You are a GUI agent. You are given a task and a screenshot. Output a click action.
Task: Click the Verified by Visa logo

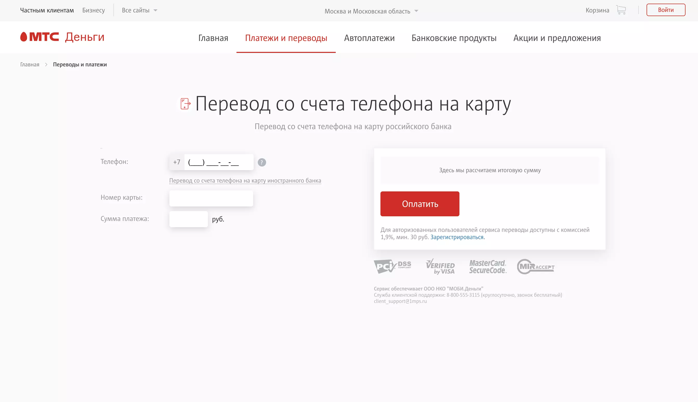pyautogui.click(x=440, y=266)
